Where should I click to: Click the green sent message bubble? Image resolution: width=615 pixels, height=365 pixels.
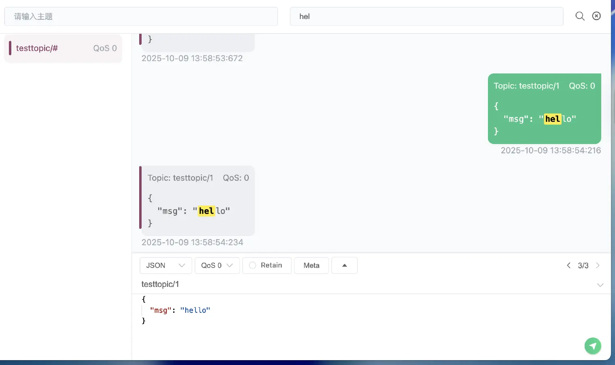(544, 108)
